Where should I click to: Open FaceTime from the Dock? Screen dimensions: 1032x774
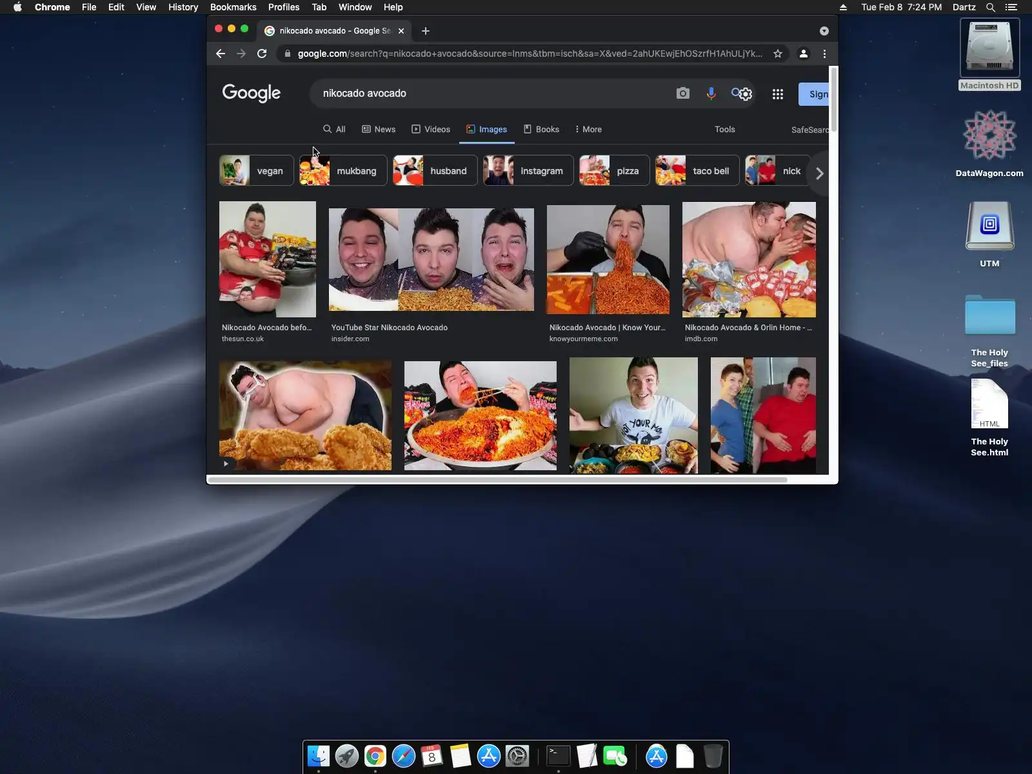coord(615,756)
